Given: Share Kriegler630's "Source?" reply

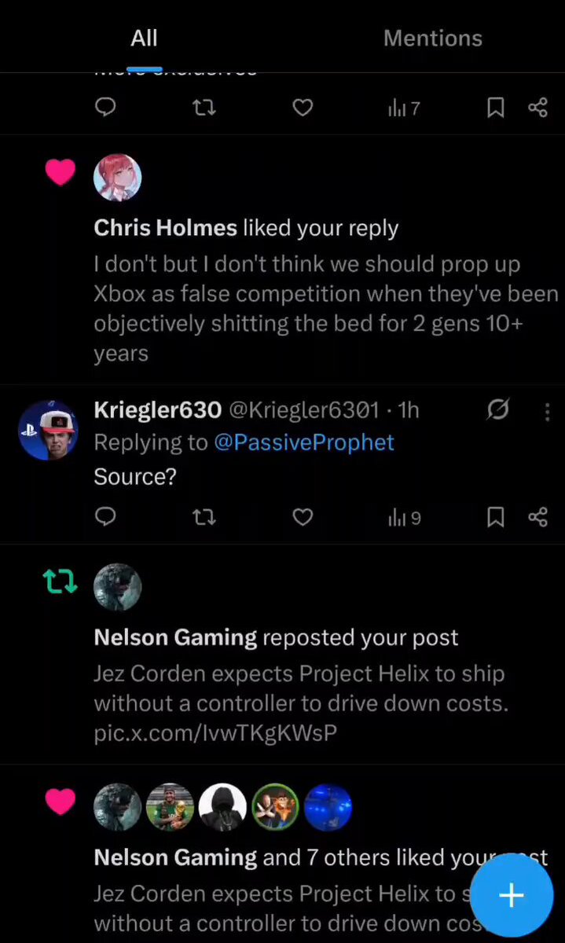Looking at the screenshot, I should [537, 516].
